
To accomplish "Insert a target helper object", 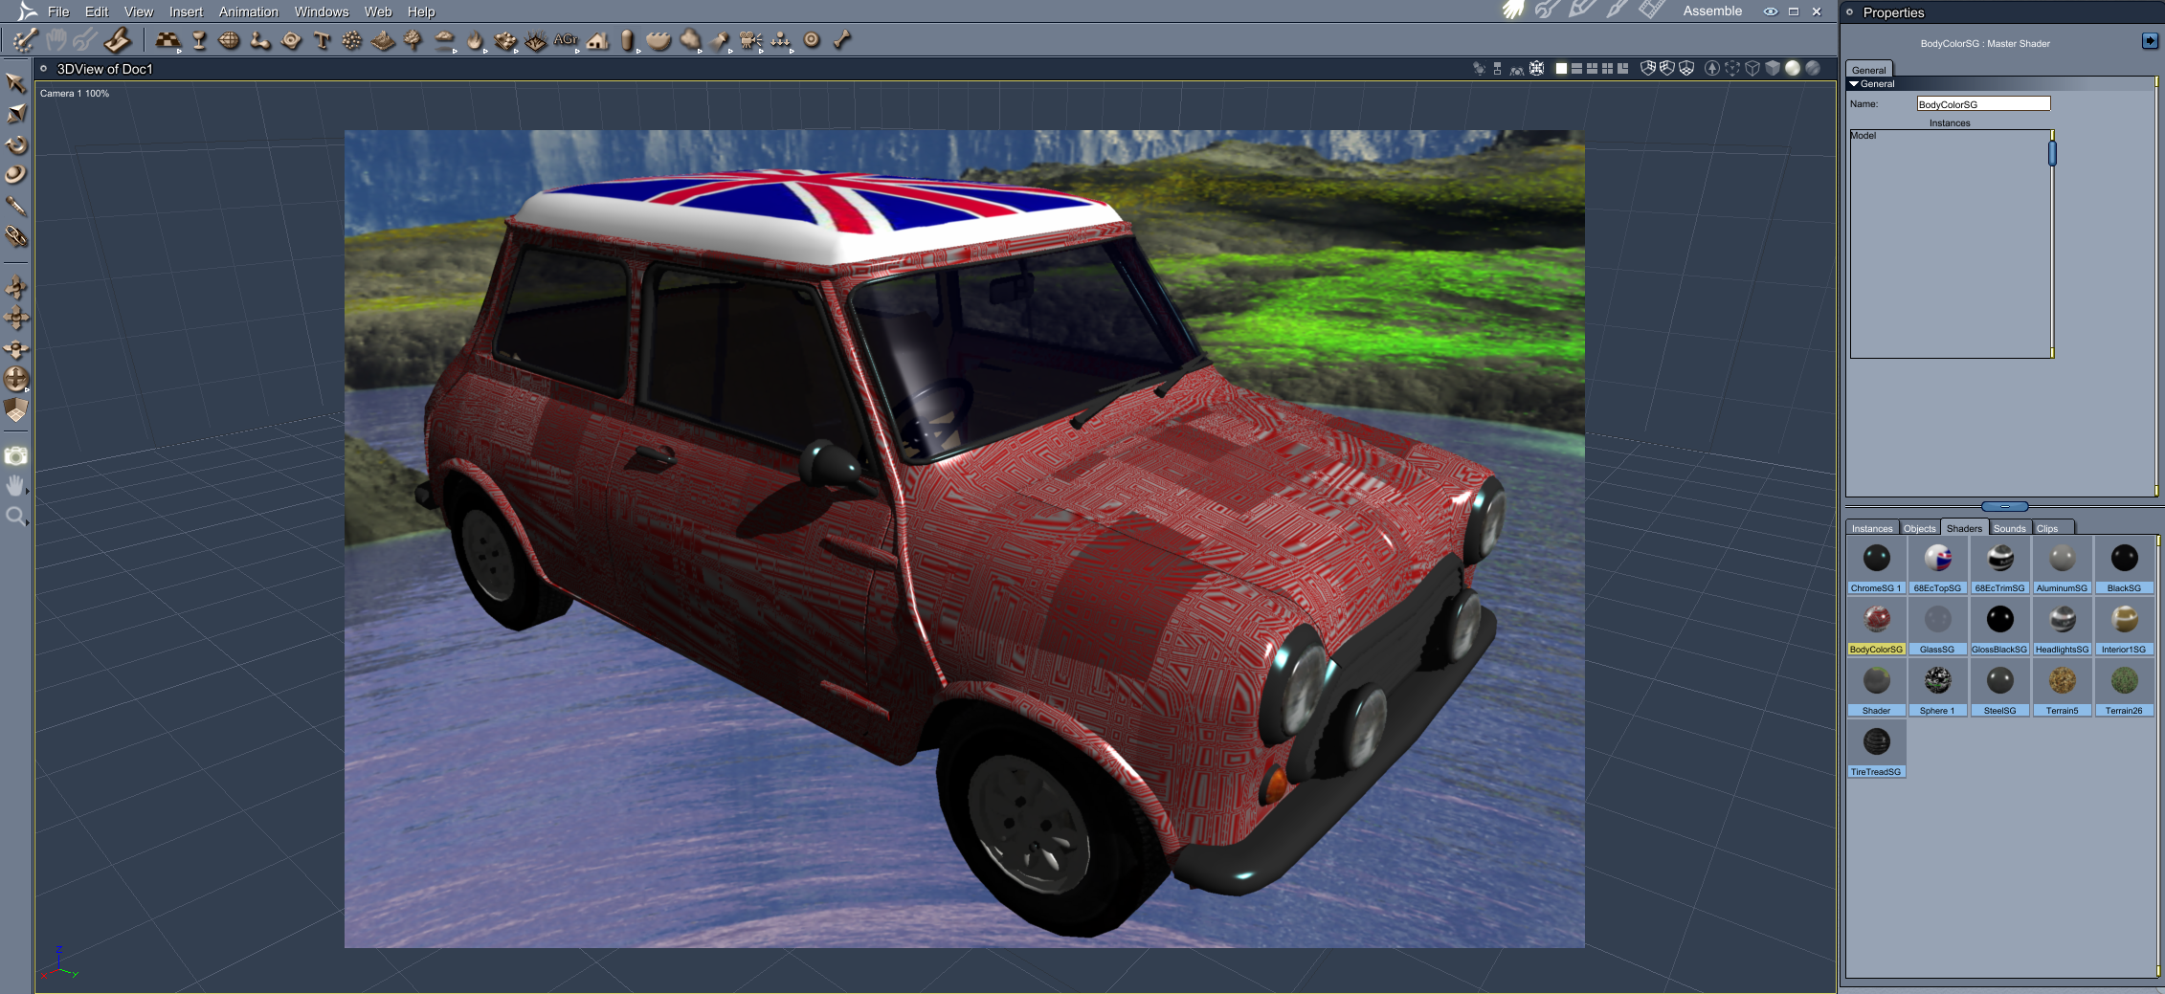I will [x=812, y=40].
